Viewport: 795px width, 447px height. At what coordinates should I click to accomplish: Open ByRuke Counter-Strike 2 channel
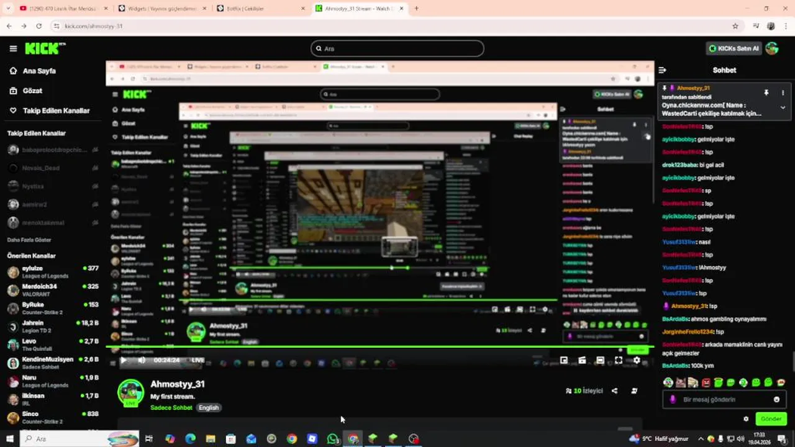pos(53,308)
